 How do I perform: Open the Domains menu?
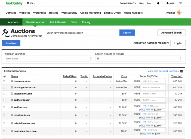(11, 13)
